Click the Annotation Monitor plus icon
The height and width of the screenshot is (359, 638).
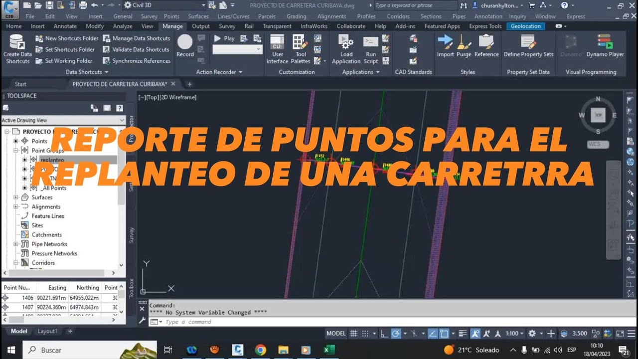click(551, 334)
